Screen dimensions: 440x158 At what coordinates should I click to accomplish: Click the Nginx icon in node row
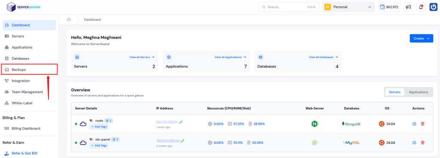(x=315, y=124)
